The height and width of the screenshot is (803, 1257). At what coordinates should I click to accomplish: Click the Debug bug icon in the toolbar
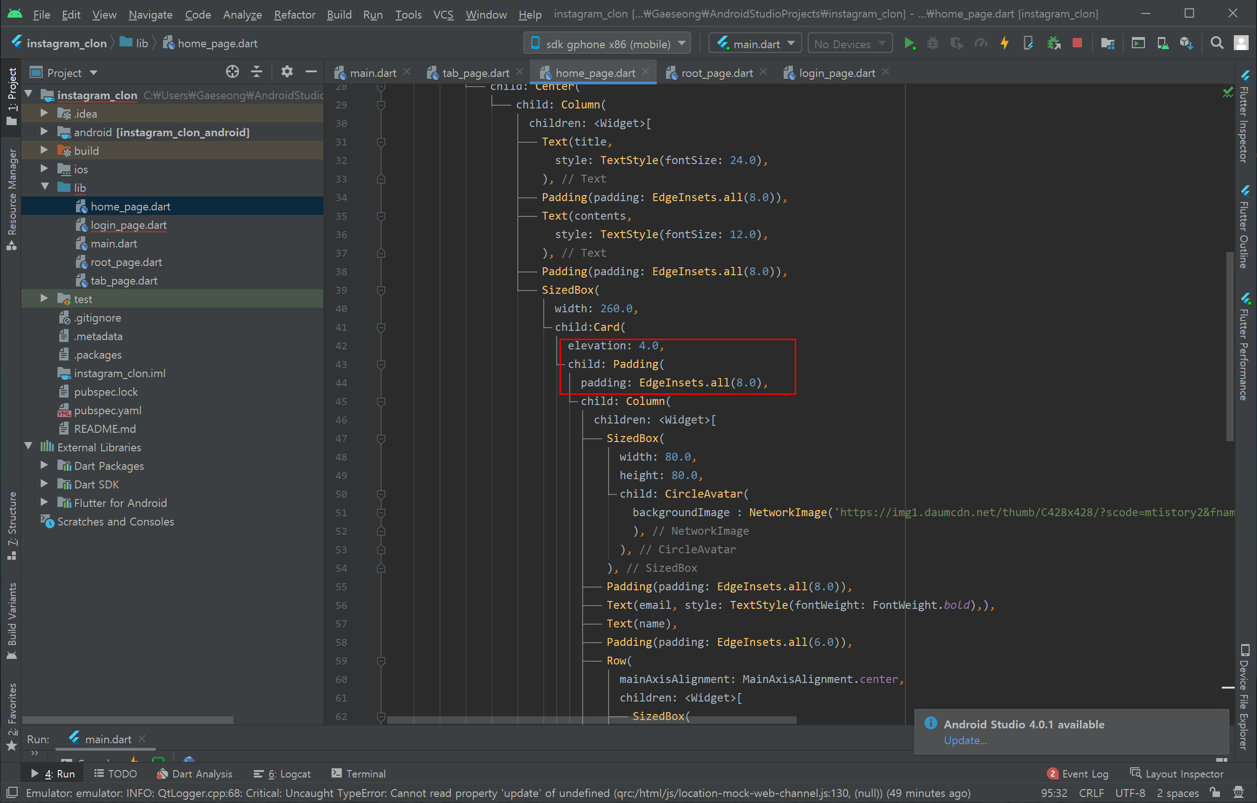tap(932, 44)
